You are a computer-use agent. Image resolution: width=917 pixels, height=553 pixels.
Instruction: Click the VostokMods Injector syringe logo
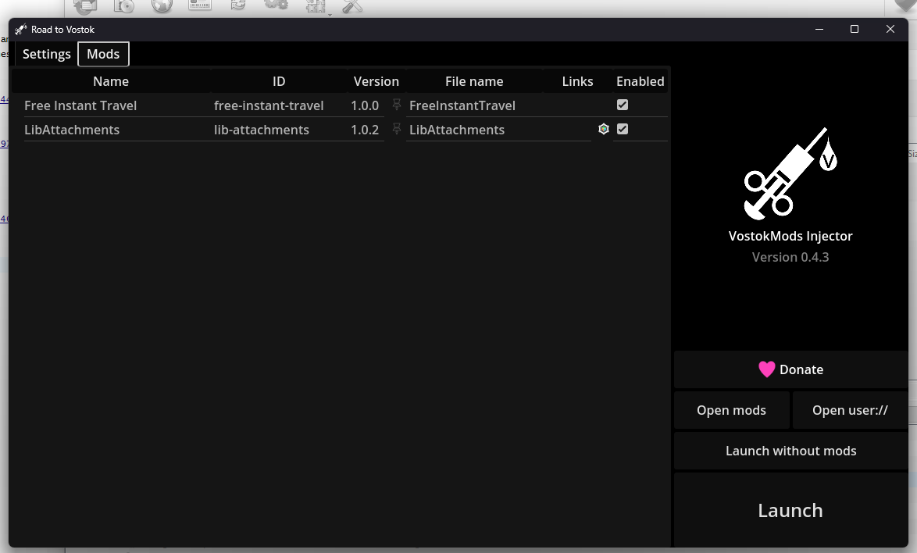coord(790,173)
